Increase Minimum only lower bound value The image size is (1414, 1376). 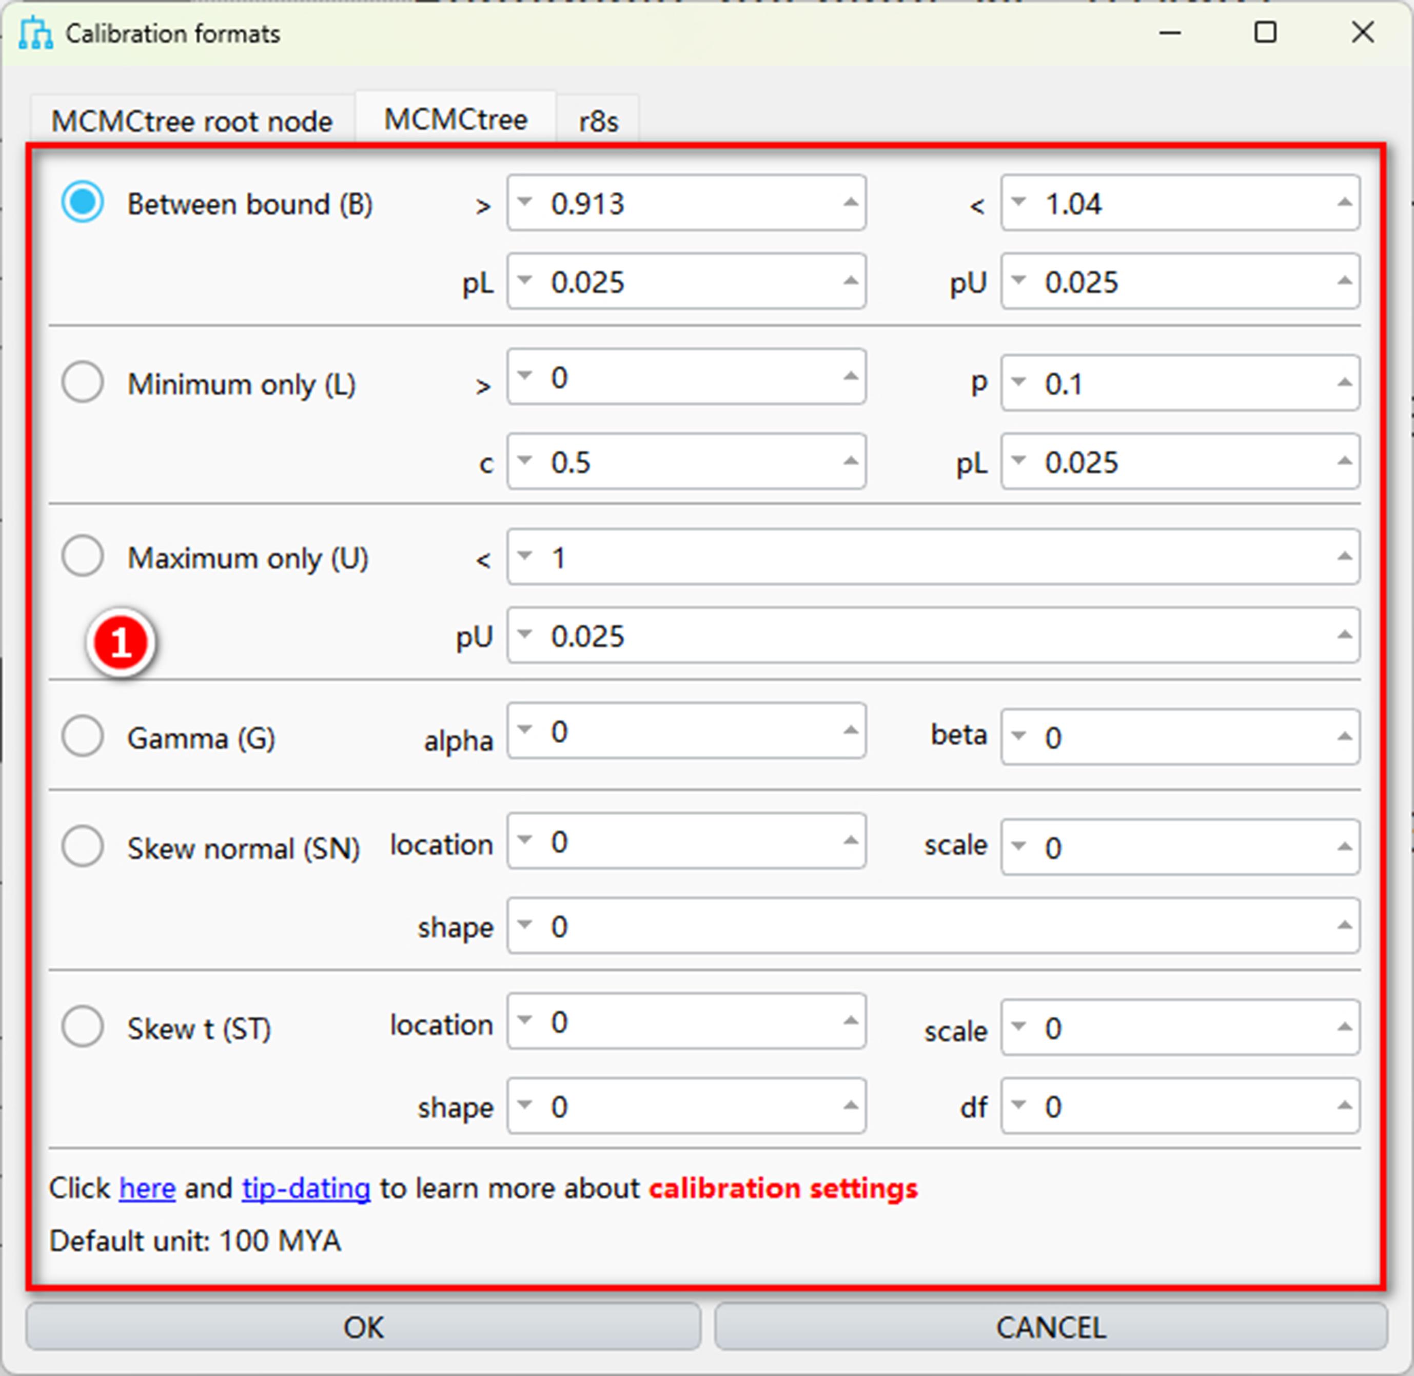[x=851, y=376]
